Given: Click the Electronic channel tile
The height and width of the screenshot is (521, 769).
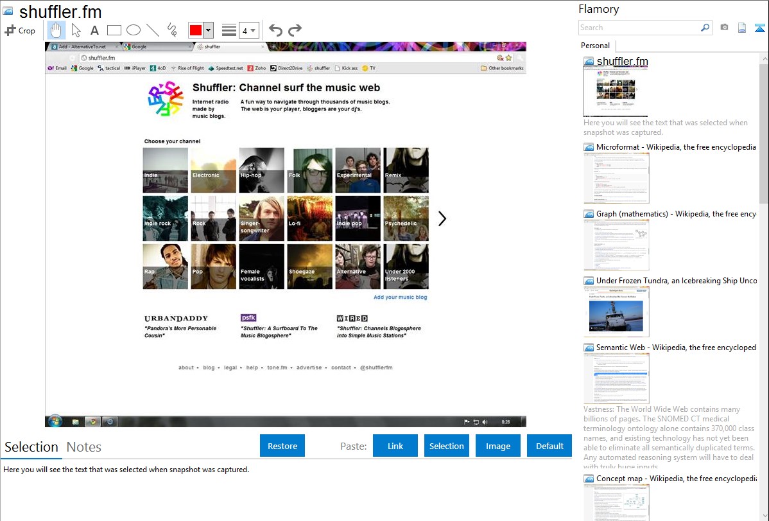Looking at the screenshot, I should click(x=213, y=170).
